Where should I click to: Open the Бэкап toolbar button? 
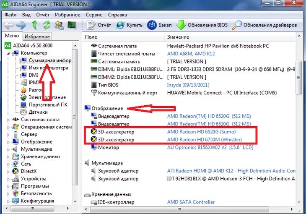pos(159,25)
